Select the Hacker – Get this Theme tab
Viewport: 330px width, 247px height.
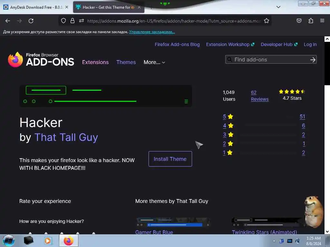pyautogui.click(x=109, y=7)
